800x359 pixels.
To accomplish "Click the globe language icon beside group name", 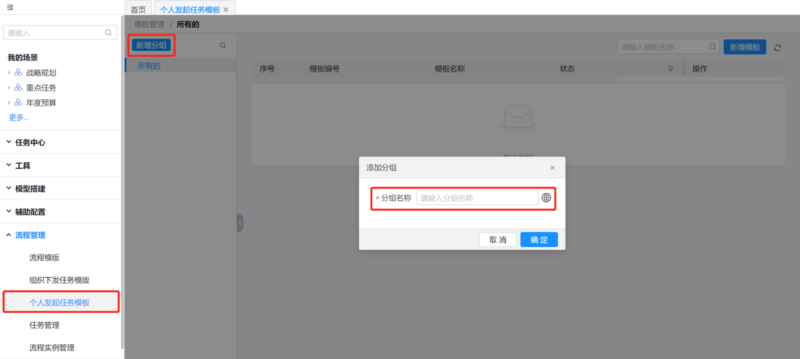I will tap(546, 198).
